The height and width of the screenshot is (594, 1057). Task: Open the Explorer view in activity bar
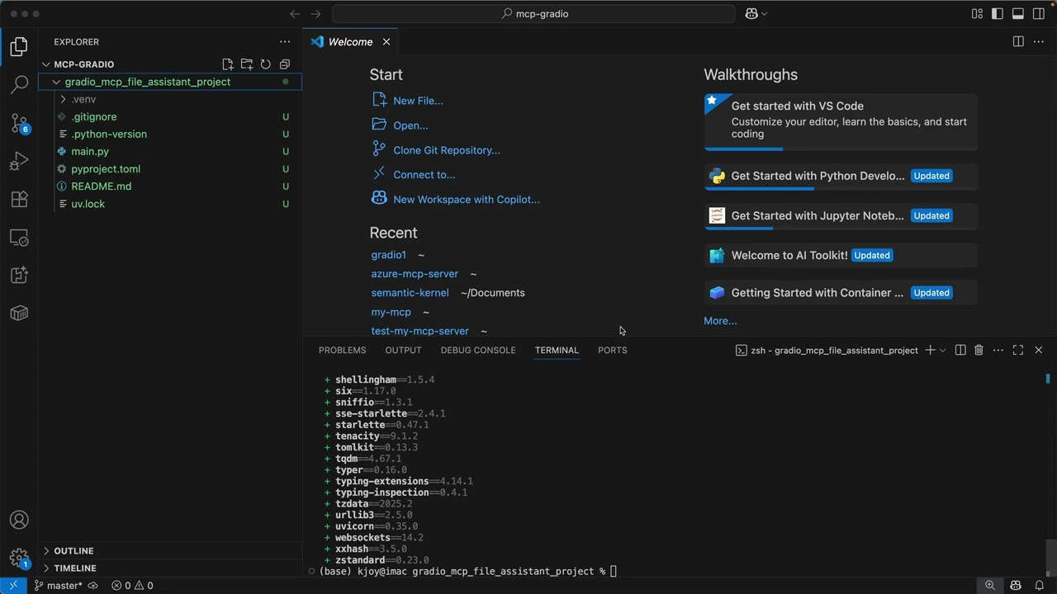19,47
